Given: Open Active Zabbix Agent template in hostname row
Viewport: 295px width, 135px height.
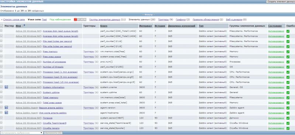Looking at the screenshot, I should pyautogui.click(x=27, y=113).
